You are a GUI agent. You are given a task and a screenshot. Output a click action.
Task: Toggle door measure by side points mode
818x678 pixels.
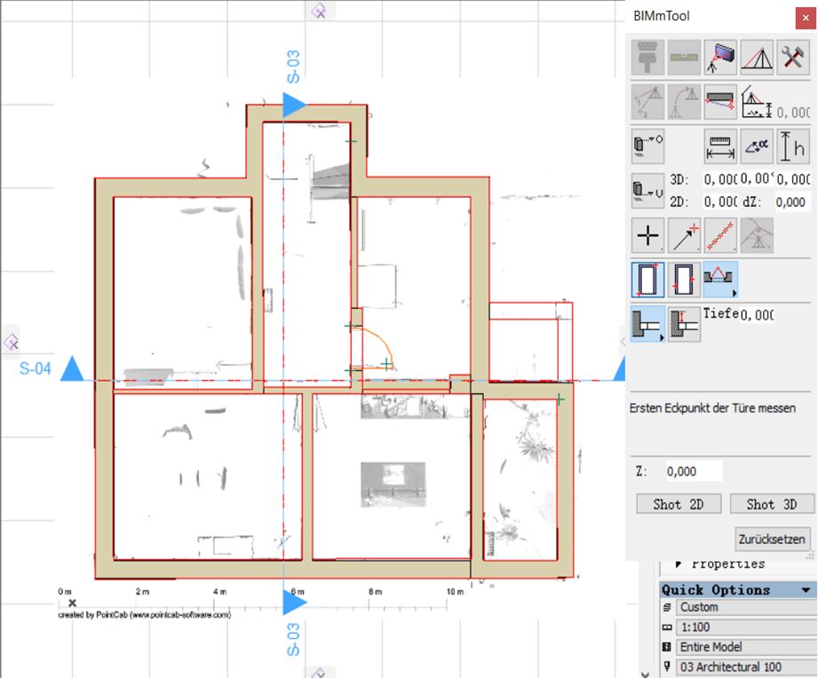[x=685, y=280]
